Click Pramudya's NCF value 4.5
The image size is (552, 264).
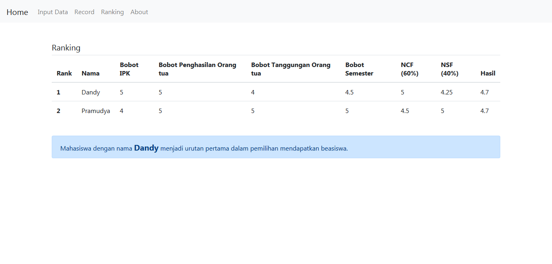pos(405,111)
